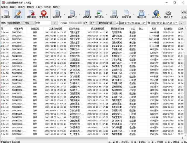Screen dimensions: 187x143
Task: Refresh logistics using 刷新物流 icon
Action: [58, 14]
